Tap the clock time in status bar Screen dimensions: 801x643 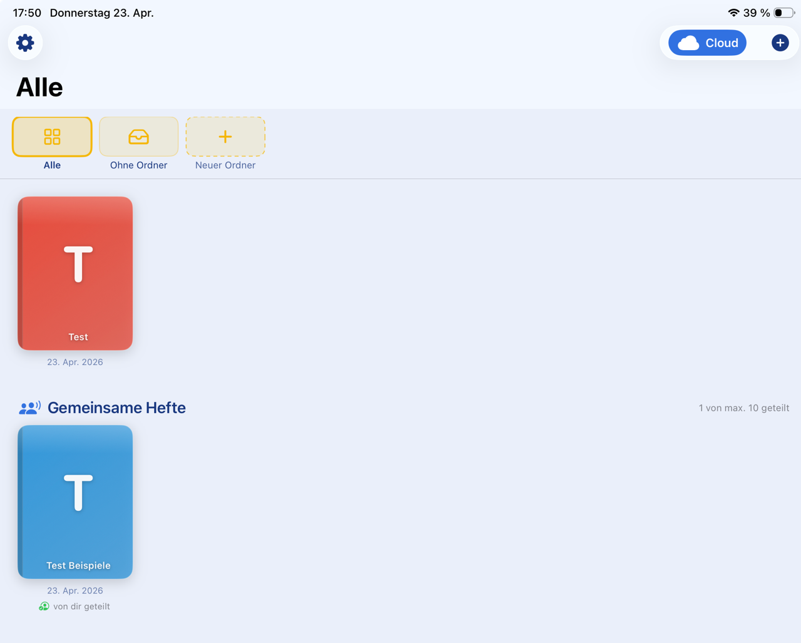pyautogui.click(x=27, y=13)
